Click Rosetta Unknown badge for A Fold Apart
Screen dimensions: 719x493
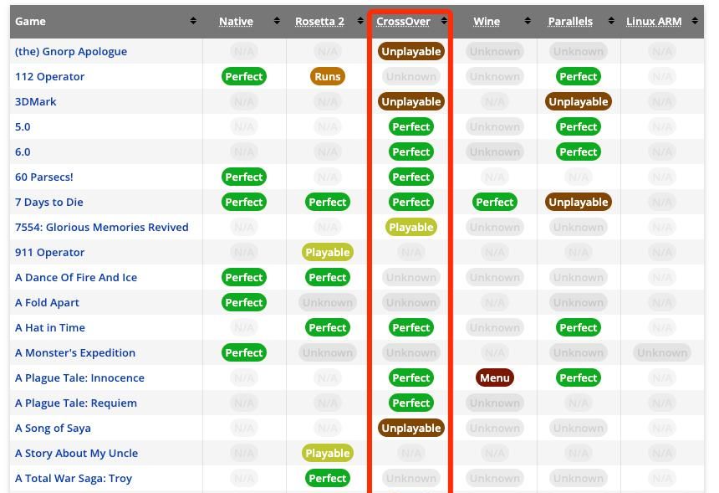click(328, 302)
